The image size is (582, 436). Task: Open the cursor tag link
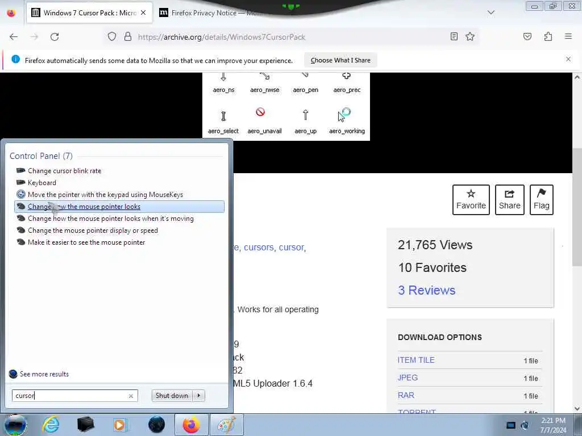pos(292,248)
